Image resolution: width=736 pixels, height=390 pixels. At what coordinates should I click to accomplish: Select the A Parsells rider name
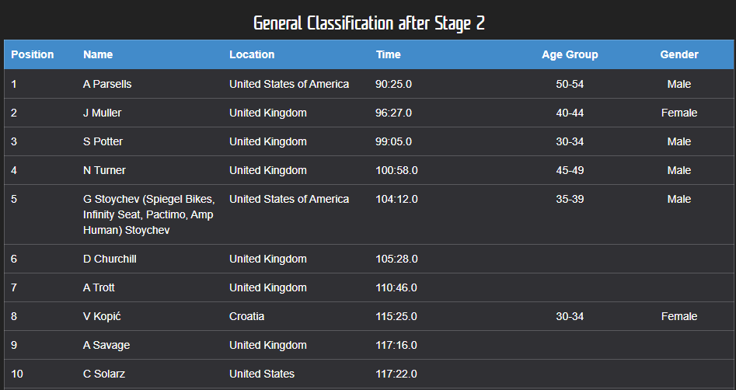tap(107, 84)
